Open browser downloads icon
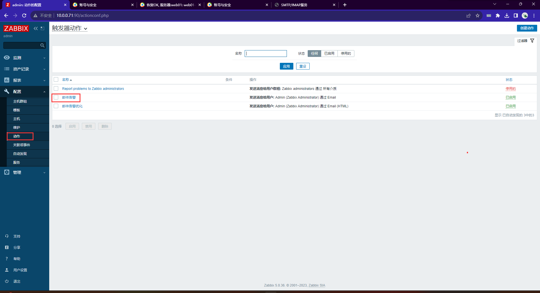Screen dimensions: 540x293 point(507,15)
